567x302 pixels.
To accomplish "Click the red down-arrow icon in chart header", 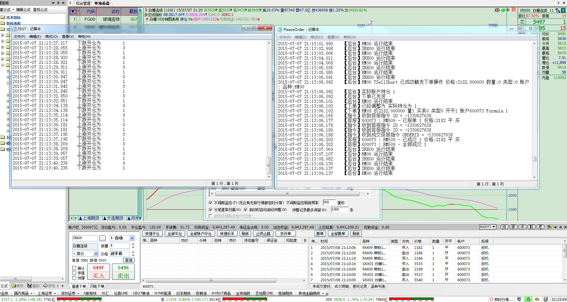I will click(508, 10).
